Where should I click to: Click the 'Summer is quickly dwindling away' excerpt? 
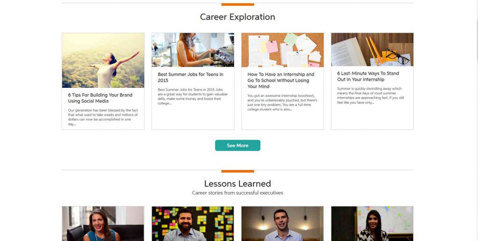(x=369, y=95)
